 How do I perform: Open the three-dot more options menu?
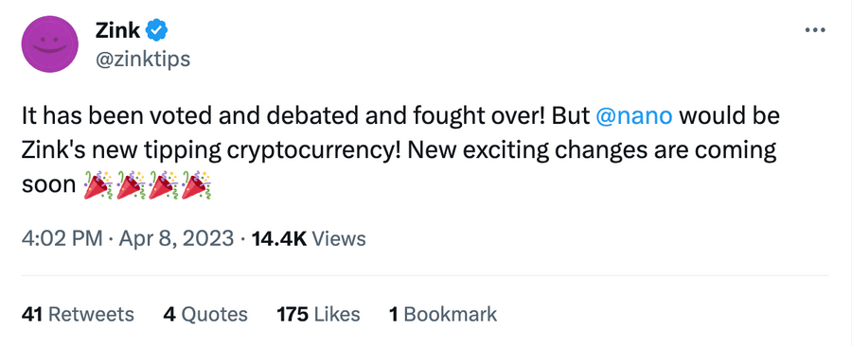(x=815, y=30)
